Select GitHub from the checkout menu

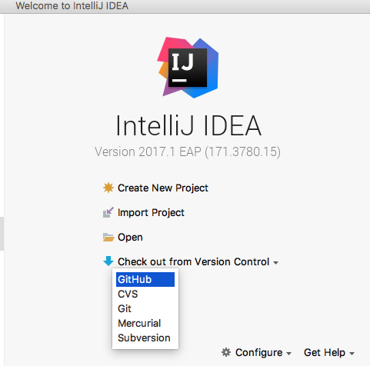[145, 279]
